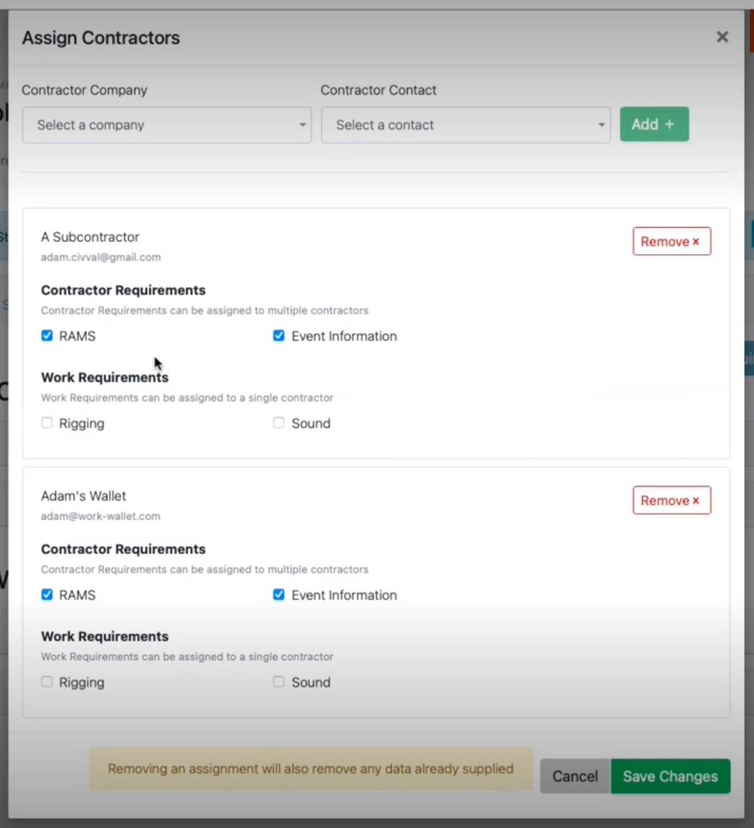Close the Assign Contractors dialog
This screenshot has height=828, width=754.
click(x=722, y=37)
